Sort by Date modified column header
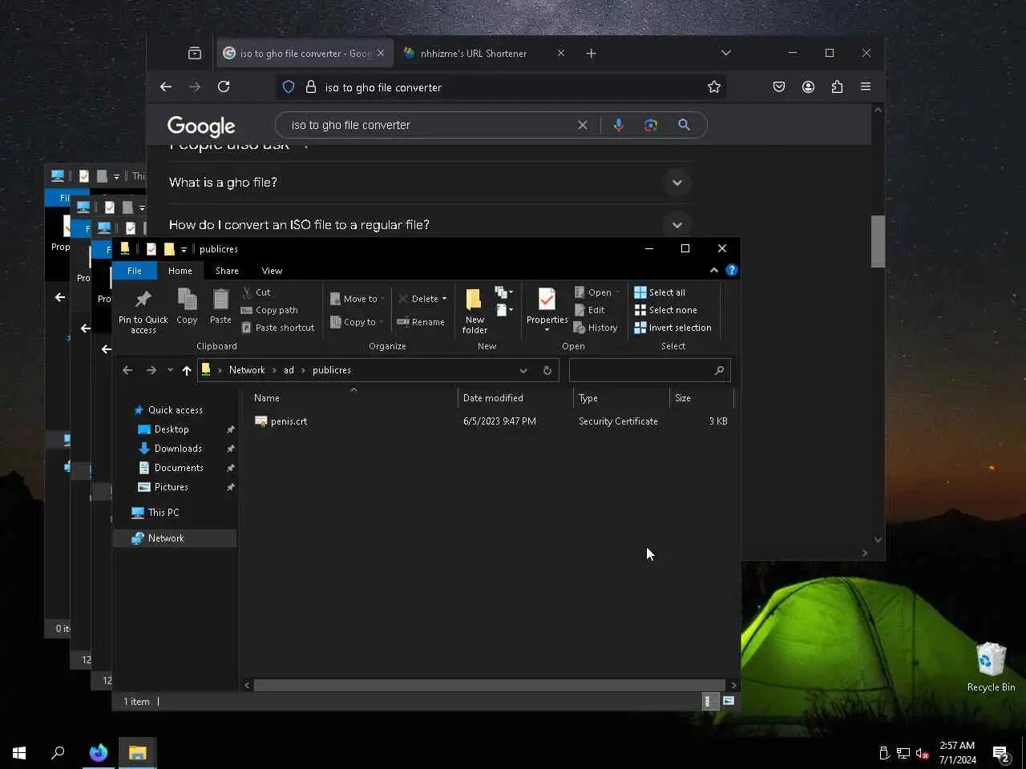This screenshot has height=769, width=1026. tap(515, 398)
